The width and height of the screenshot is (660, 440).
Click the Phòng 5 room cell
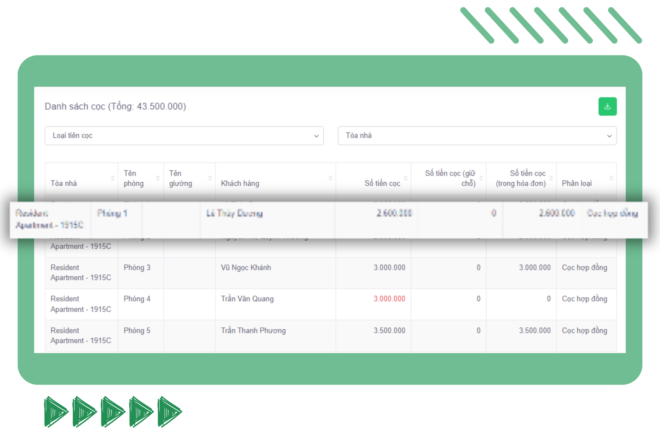[137, 330]
